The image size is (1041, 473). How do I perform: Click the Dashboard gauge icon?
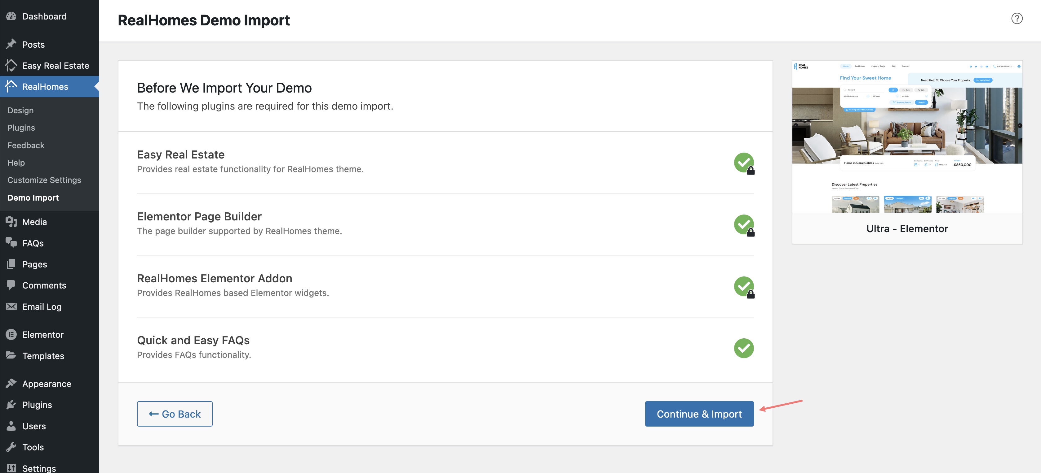click(x=11, y=16)
